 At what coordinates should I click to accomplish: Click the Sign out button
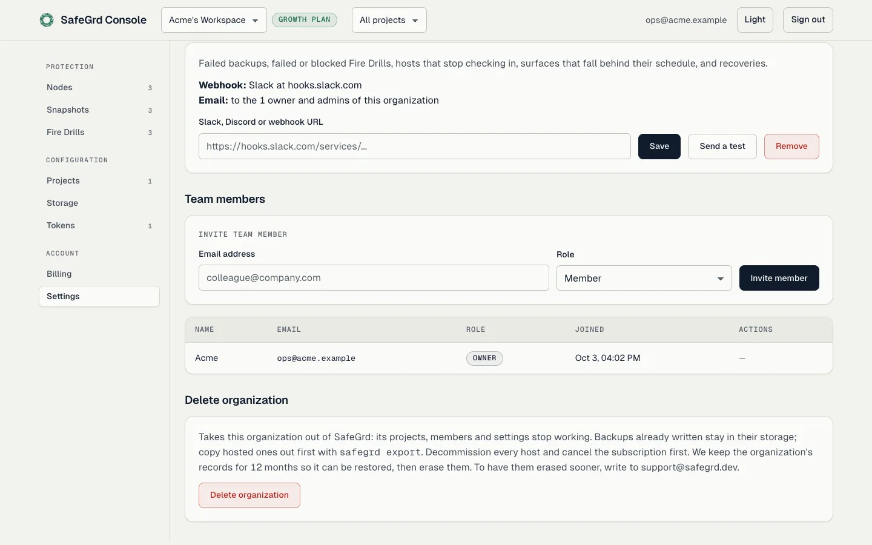coord(808,20)
